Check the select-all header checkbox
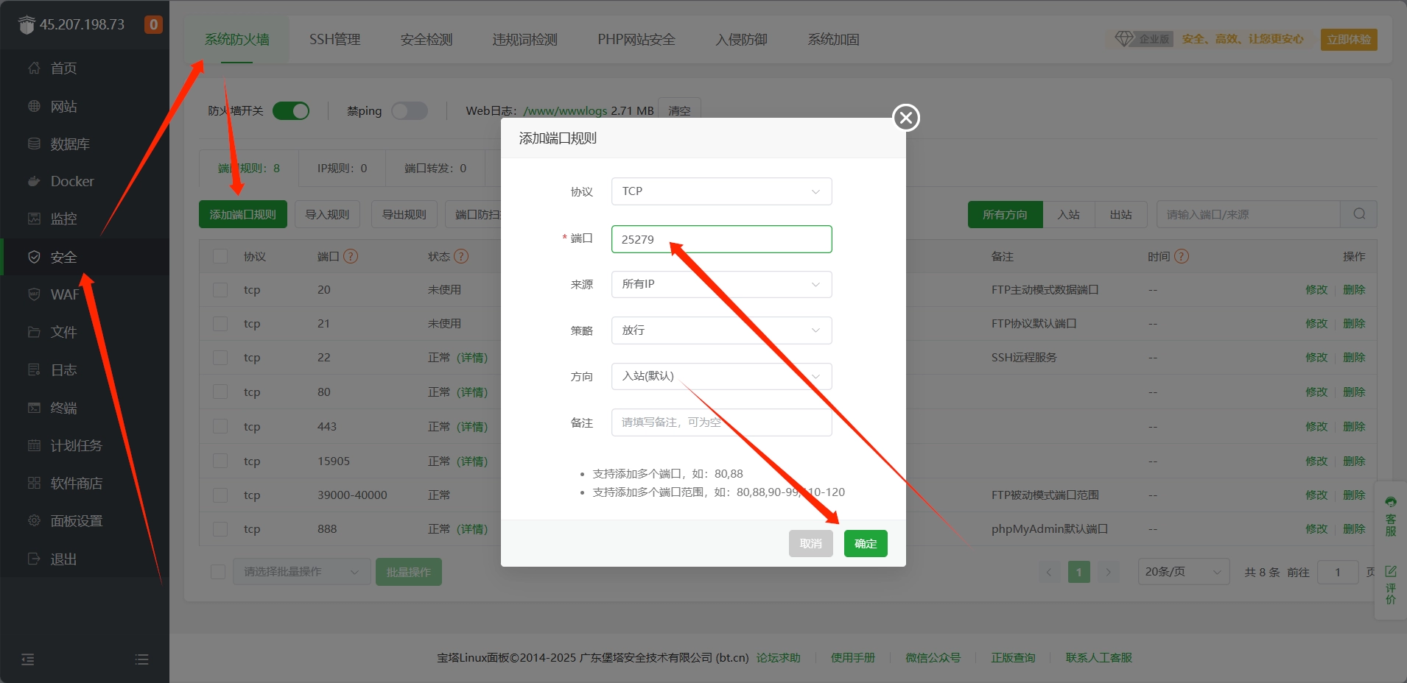Screen dimensions: 1407x683 coord(220,256)
